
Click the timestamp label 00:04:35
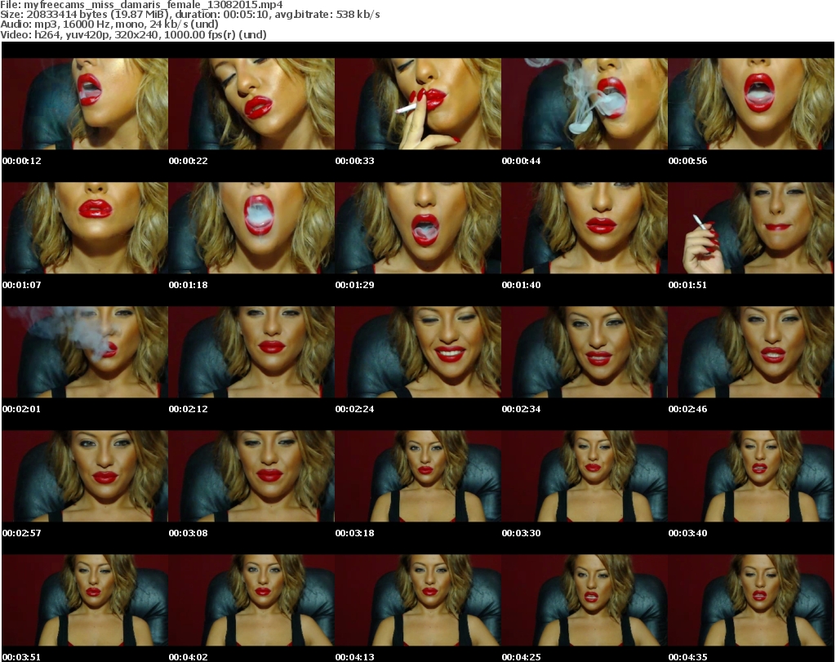687,657
